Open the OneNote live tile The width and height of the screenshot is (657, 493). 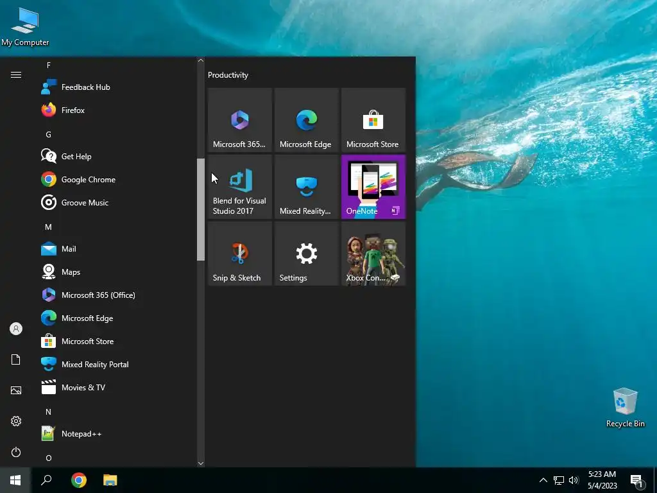pos(373,187)
